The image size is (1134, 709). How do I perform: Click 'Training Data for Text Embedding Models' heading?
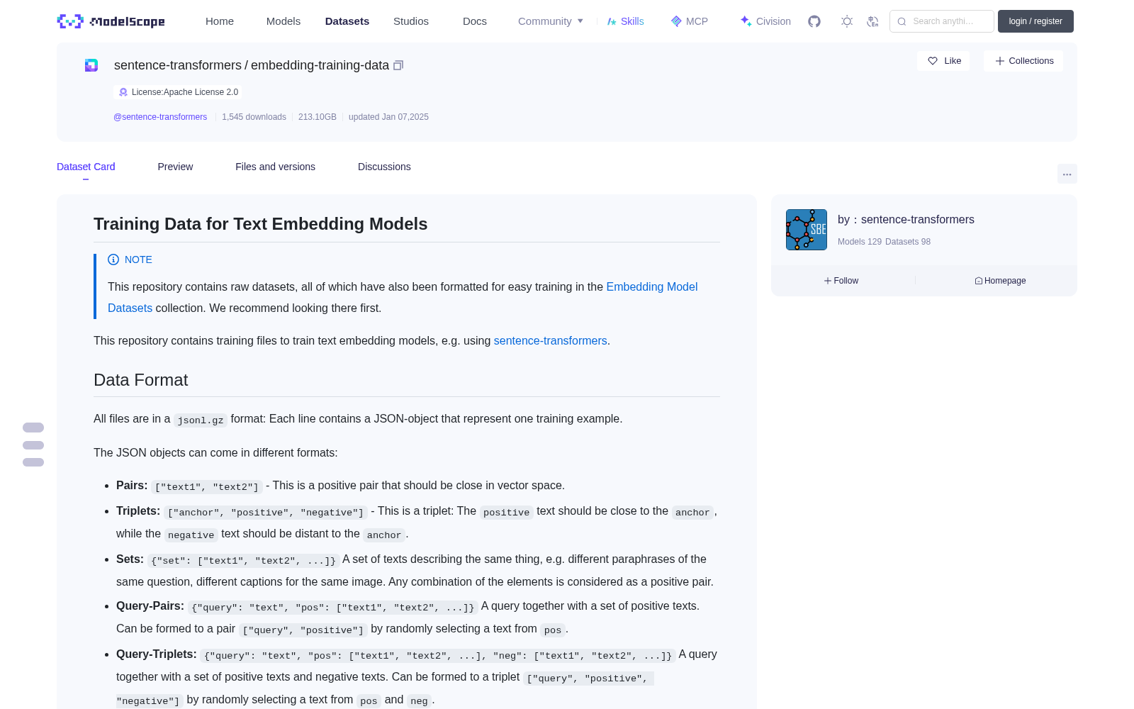(x=261, y=224)
